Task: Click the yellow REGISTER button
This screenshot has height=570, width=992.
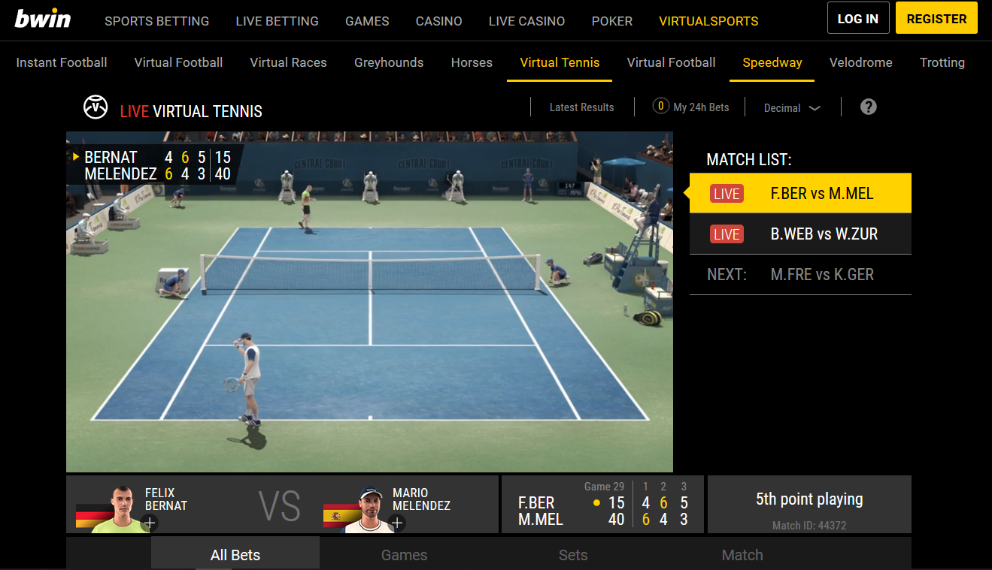Action: (x=936, y=18)
